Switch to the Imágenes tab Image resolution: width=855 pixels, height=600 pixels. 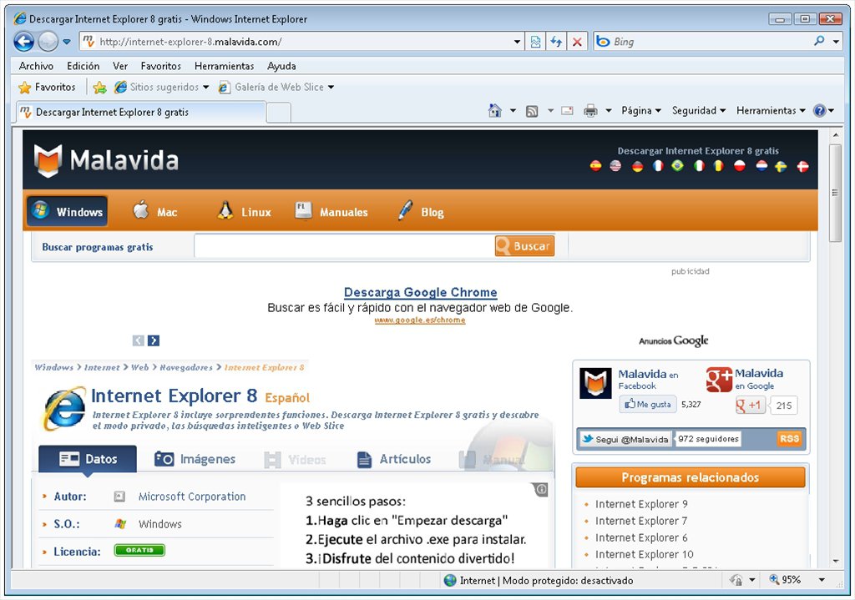click(195, 459)
